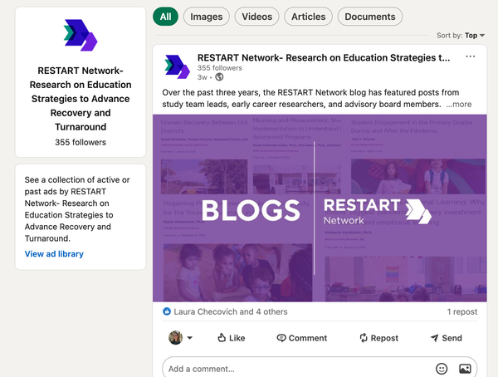
Task: Filter posts by Videos
Action: (256, 17)
